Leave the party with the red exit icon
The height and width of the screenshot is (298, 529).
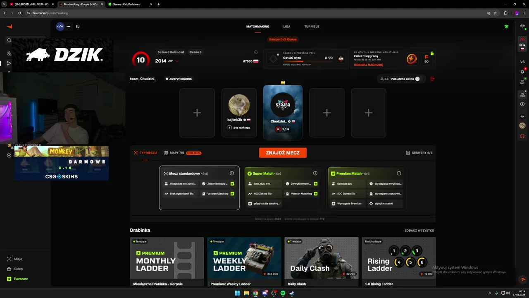point(432,79)
